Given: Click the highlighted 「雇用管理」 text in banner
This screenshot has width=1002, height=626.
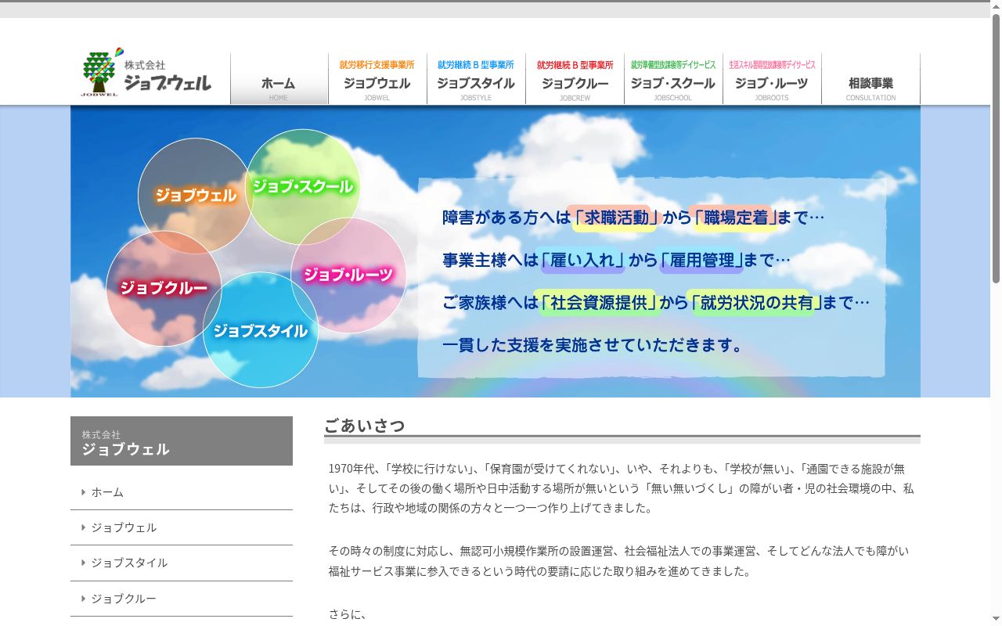Looking at the screenshot, I should coord(701,260).
